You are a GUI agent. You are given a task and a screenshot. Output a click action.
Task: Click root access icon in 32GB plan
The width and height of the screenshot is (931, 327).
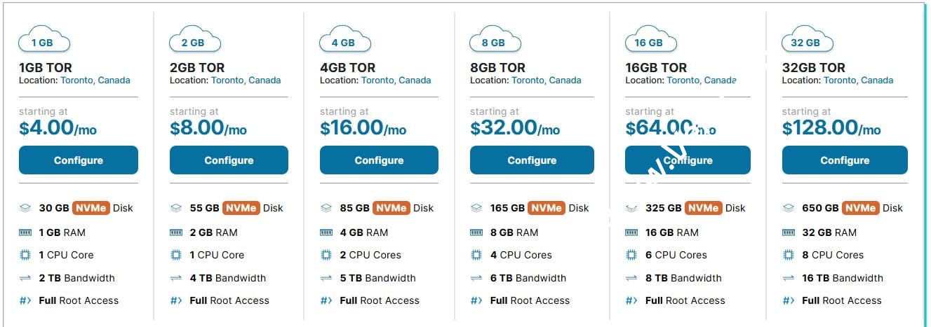point(789,300)
